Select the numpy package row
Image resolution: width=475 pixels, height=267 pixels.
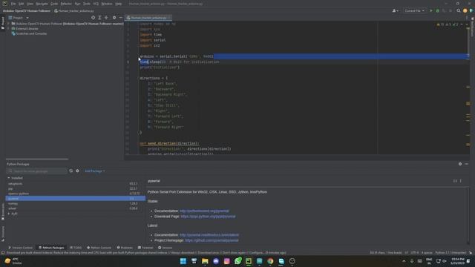pyautogui.click(x=75, y=203)
